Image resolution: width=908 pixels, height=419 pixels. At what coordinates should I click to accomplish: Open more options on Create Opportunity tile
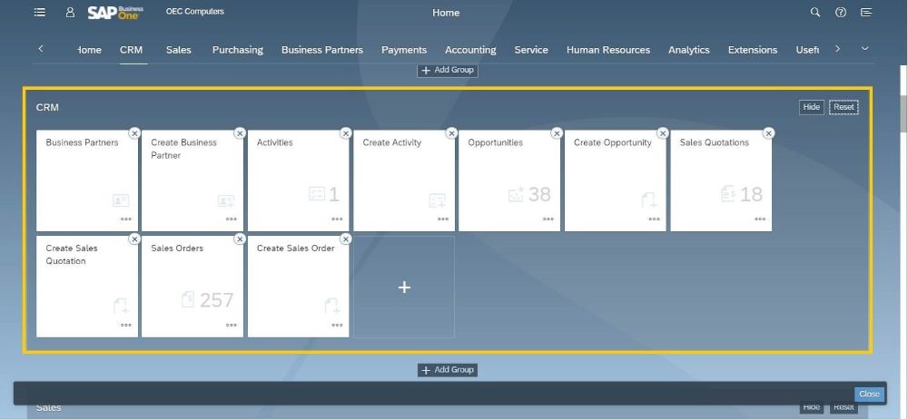click(x=654, y=219)
